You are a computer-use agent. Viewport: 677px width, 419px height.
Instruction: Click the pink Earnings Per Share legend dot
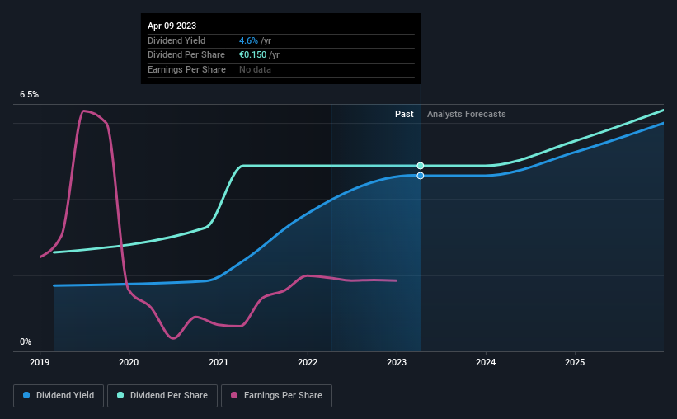click(234, 395)
